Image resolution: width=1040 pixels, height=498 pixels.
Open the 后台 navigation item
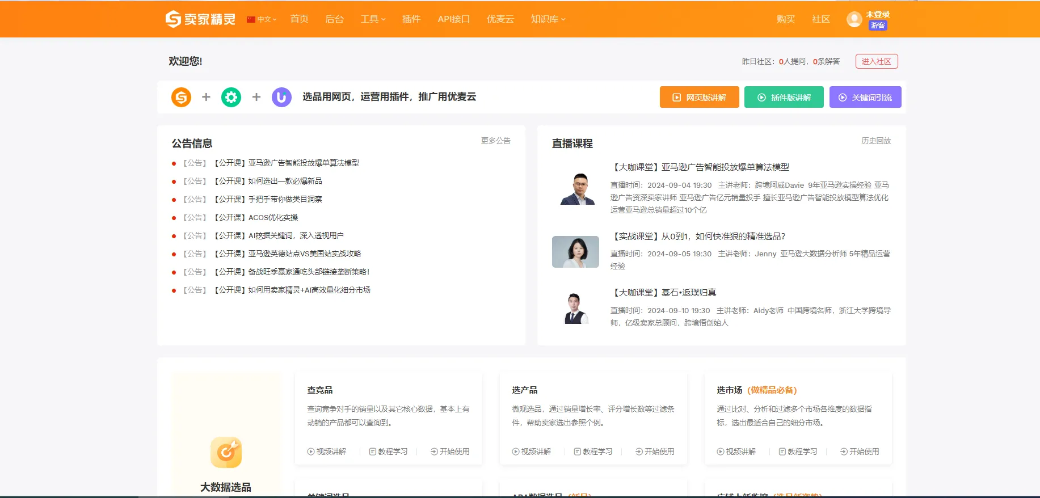(335, 19)
